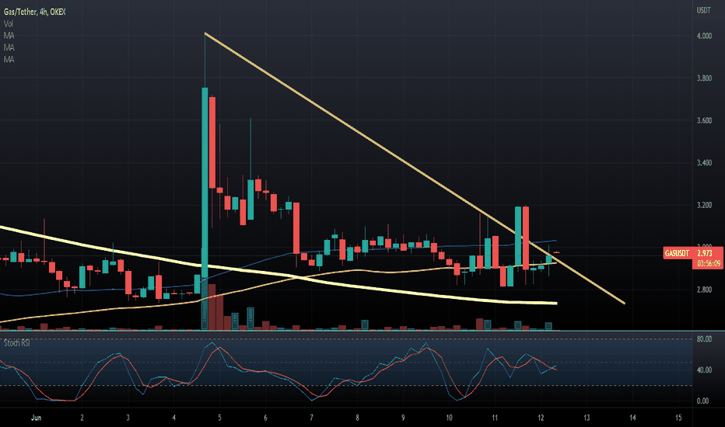This screenshot has height=427, width=725.
Task: Click date 12 on the time axis
Action: 541,418
